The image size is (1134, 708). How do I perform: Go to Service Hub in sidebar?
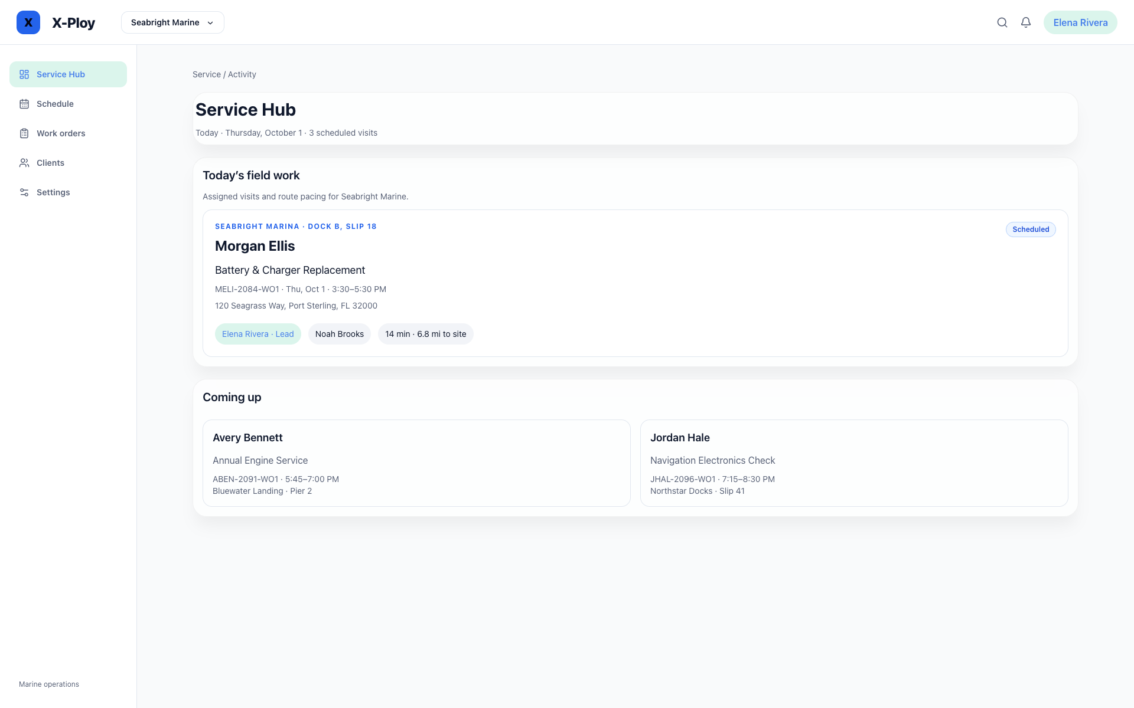(68, 74)
